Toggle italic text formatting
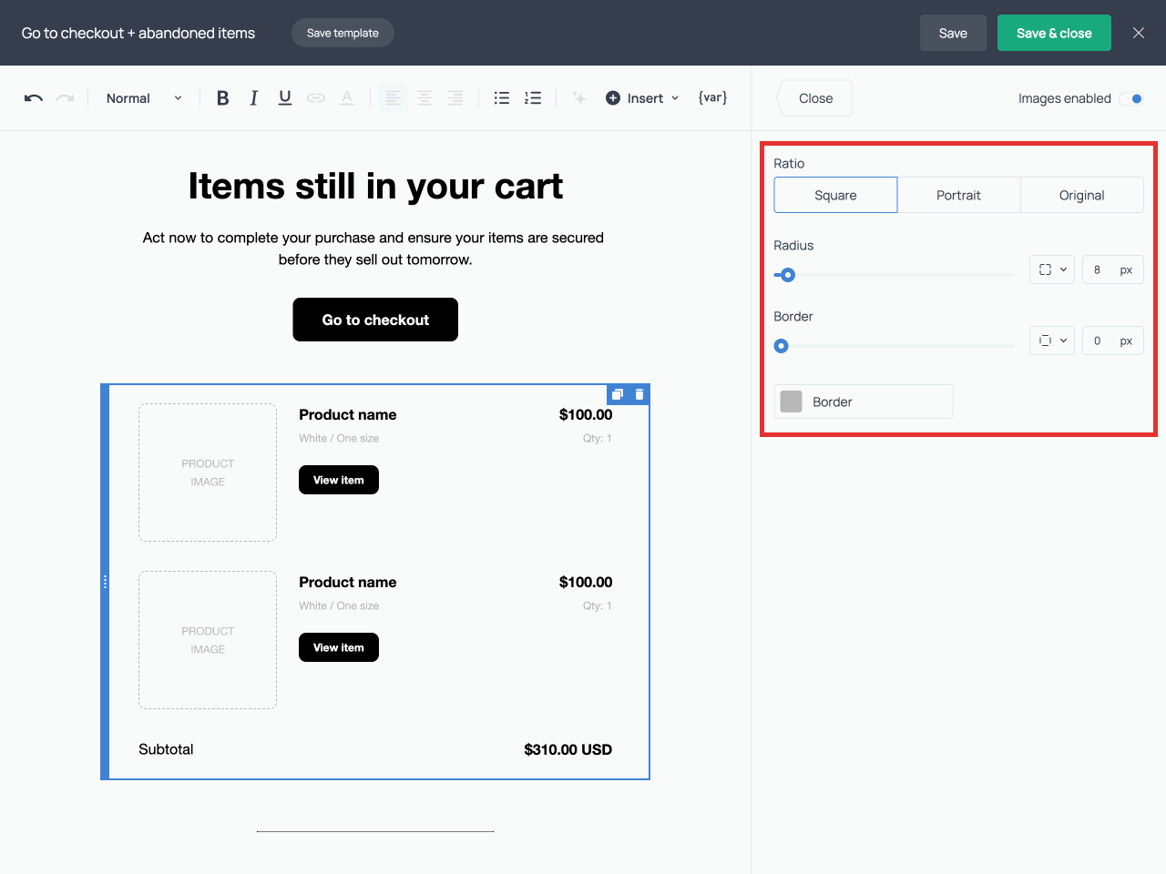 [254, 98]
